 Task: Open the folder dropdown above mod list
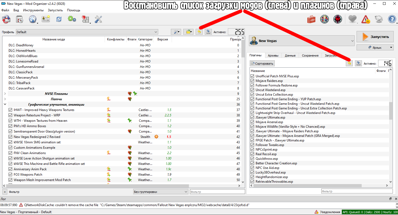[x=189, y=32]
